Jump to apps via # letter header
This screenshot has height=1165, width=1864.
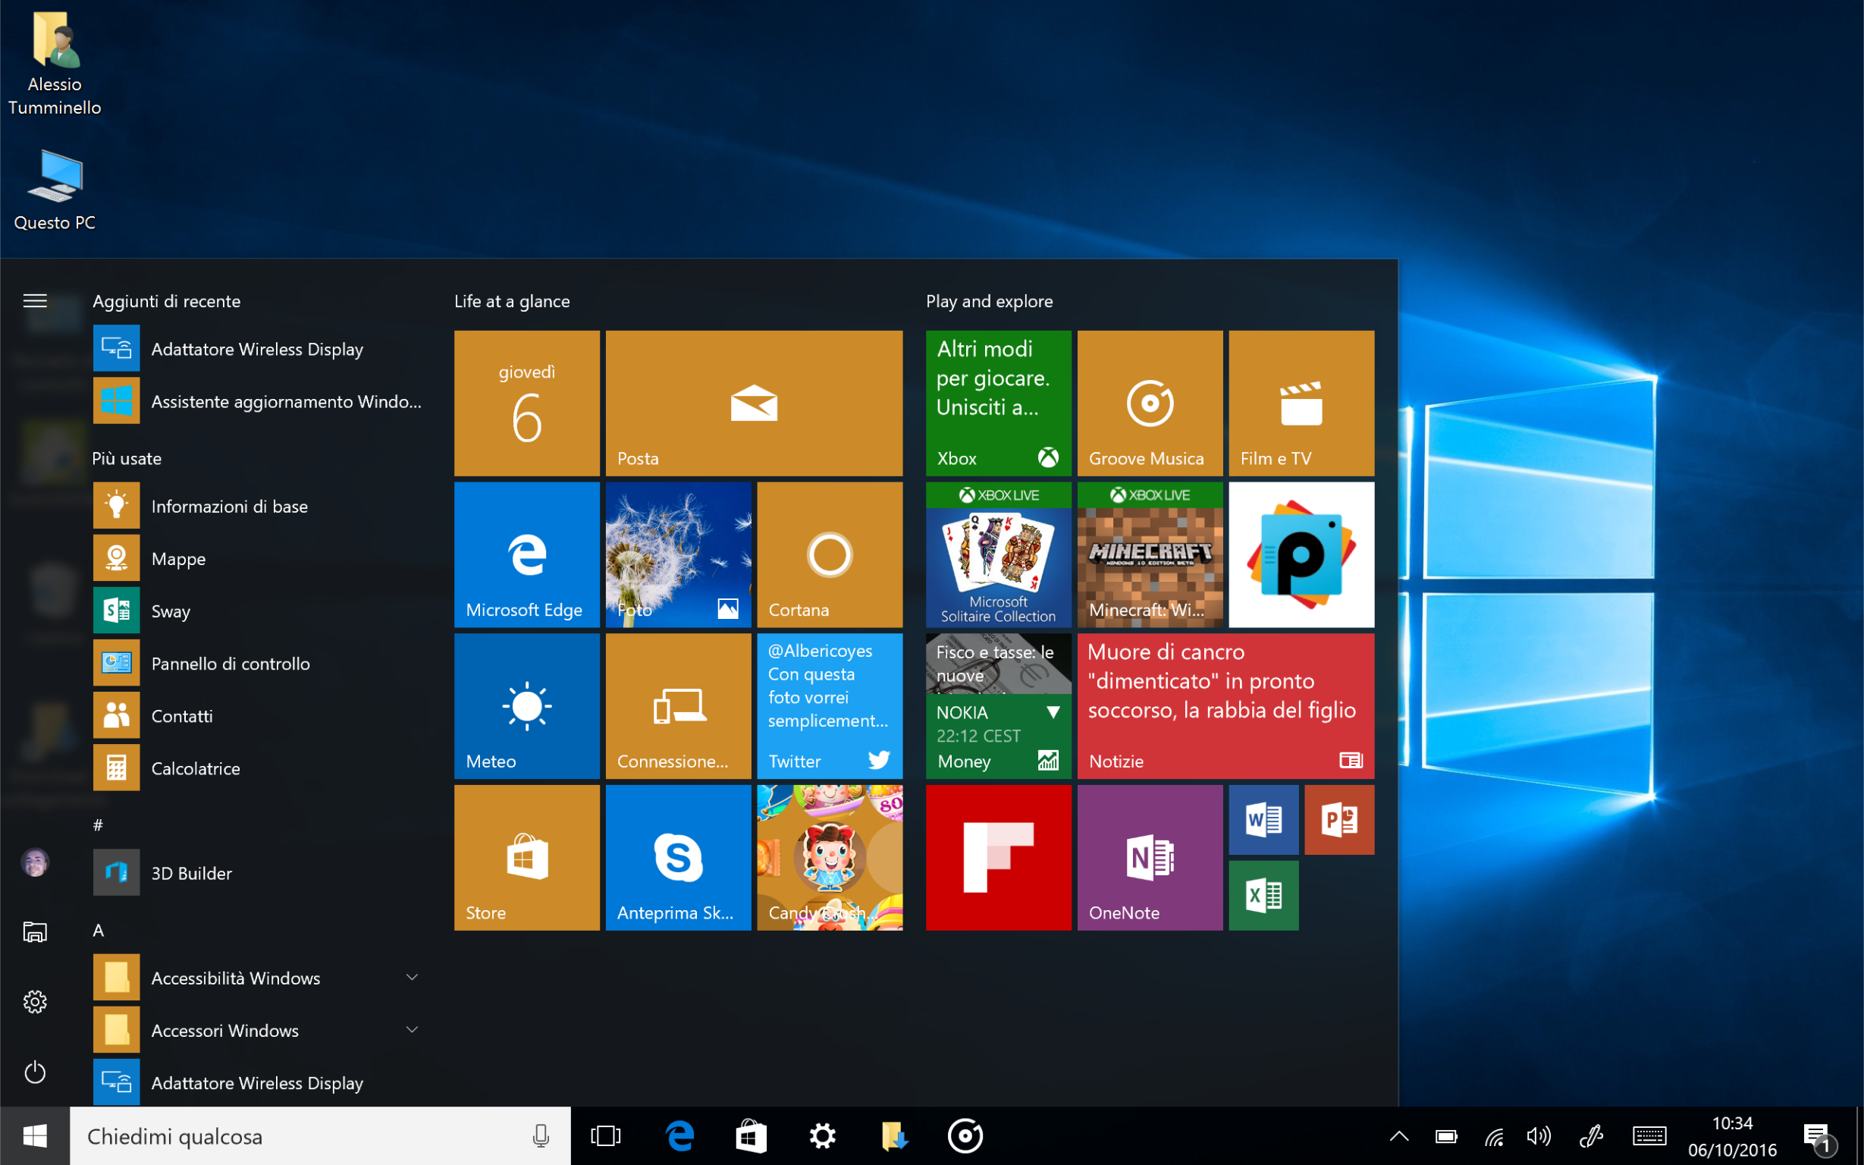tap(98, 825)
